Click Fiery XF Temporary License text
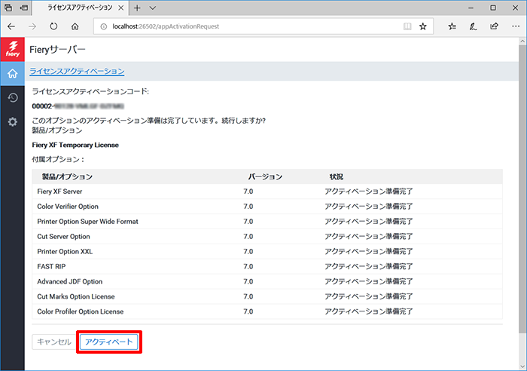The height and width of the screenshot is (371, 527). tap(75, 145)
